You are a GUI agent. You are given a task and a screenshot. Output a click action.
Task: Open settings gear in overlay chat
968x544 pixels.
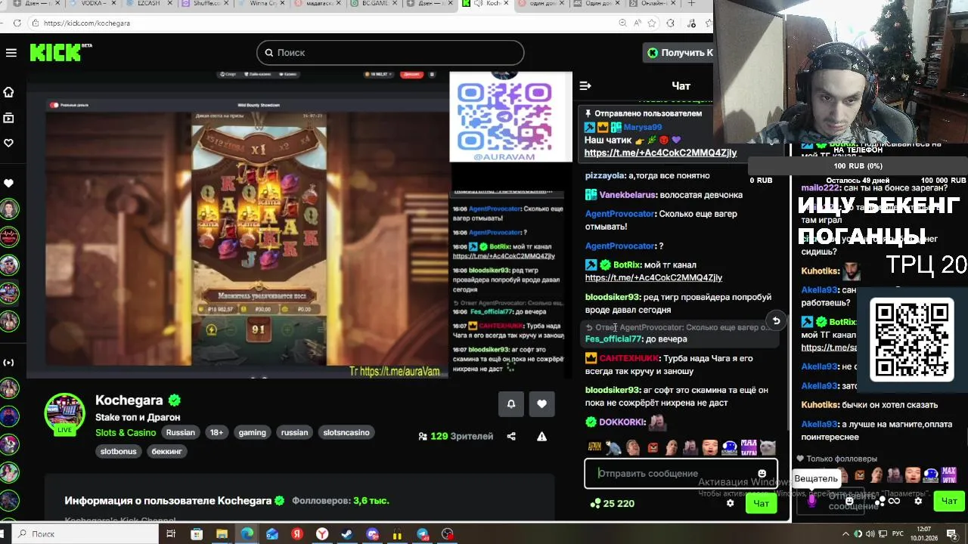coord(918,500)
